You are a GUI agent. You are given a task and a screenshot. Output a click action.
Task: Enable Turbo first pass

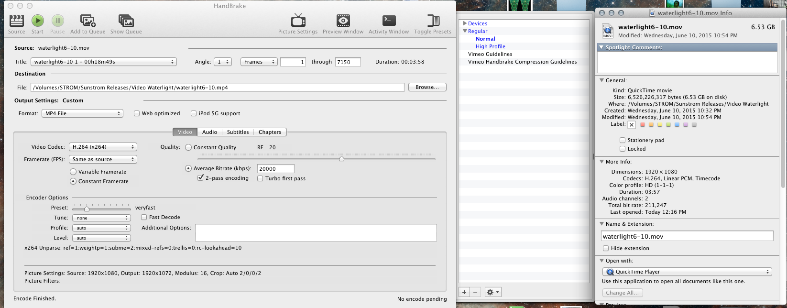(x=260, y=178)
